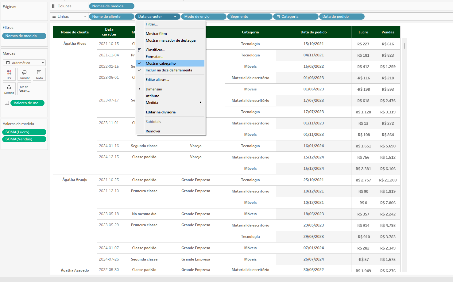Open the Linhas shelf dropdown arrow
The height and width of the screenshot is (282, 453).
85,17
